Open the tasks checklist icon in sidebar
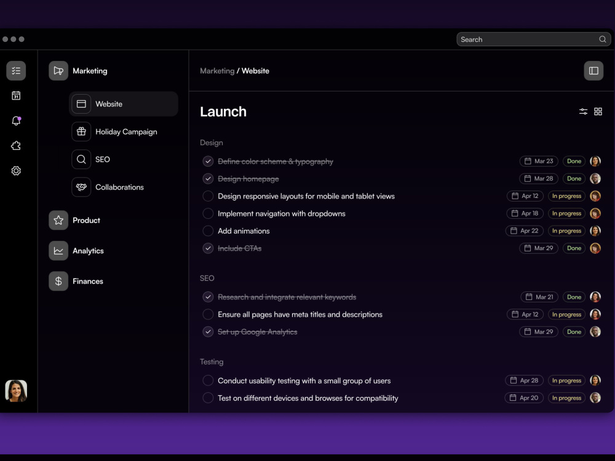This screenshot has width=615, height=461. pyautogui.click(x=16, y=71)
